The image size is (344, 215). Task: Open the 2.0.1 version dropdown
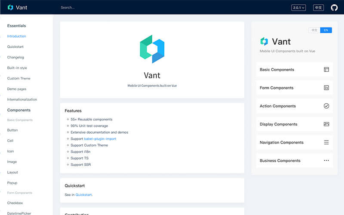click(x=298, y=8)
